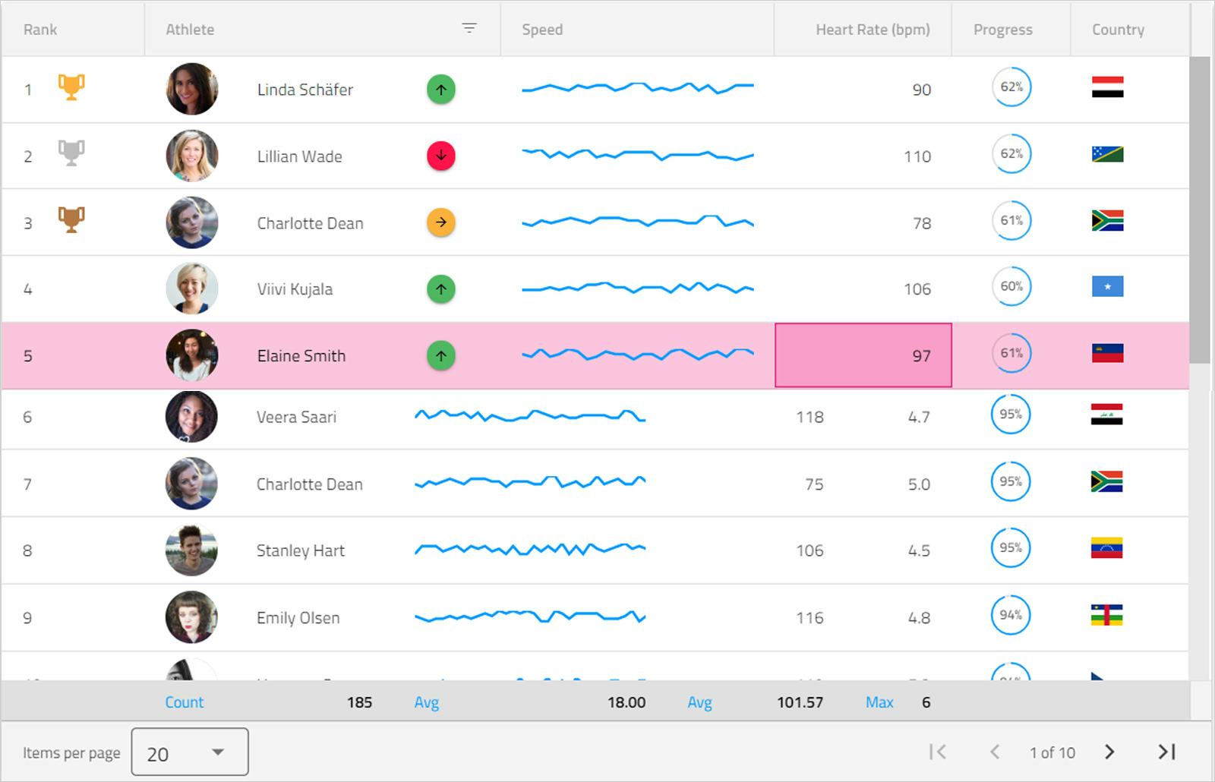1215x782 pixels.
Task: Select the highlighted heart rate cell showing 97
Action: pos(863,355)
